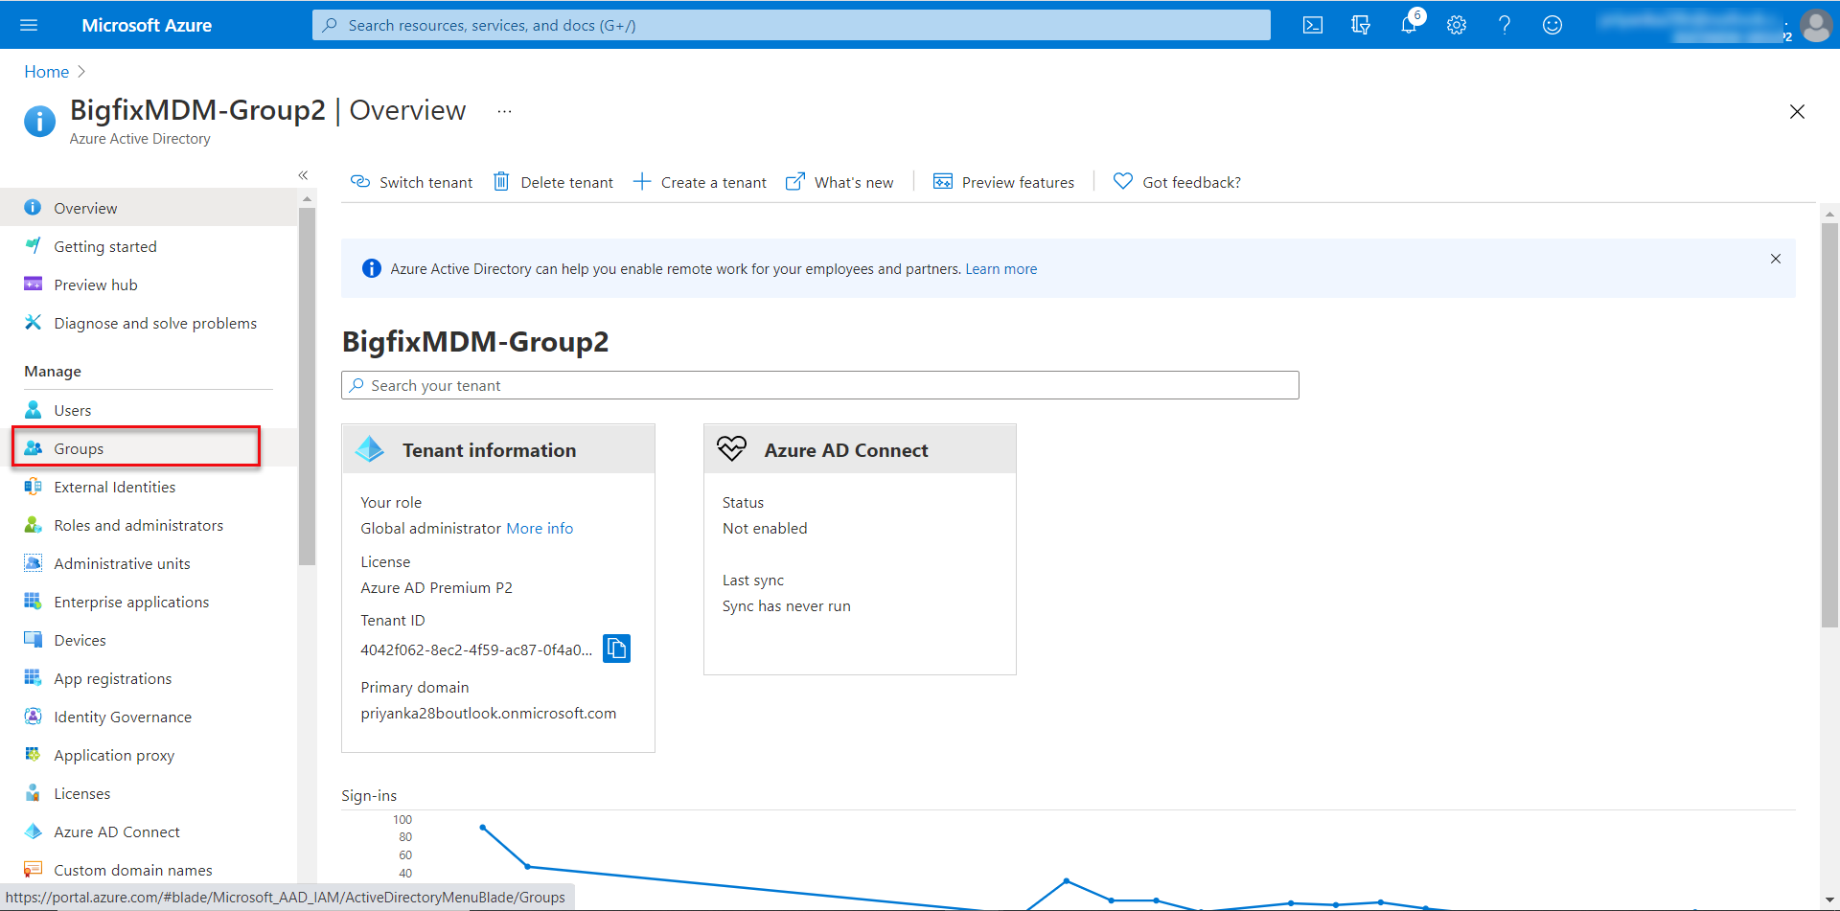The height and width of the screenshot is (911, 1840).
Task: Click Switch tenant in the toolbar
Action: click(x=411, y=182)
